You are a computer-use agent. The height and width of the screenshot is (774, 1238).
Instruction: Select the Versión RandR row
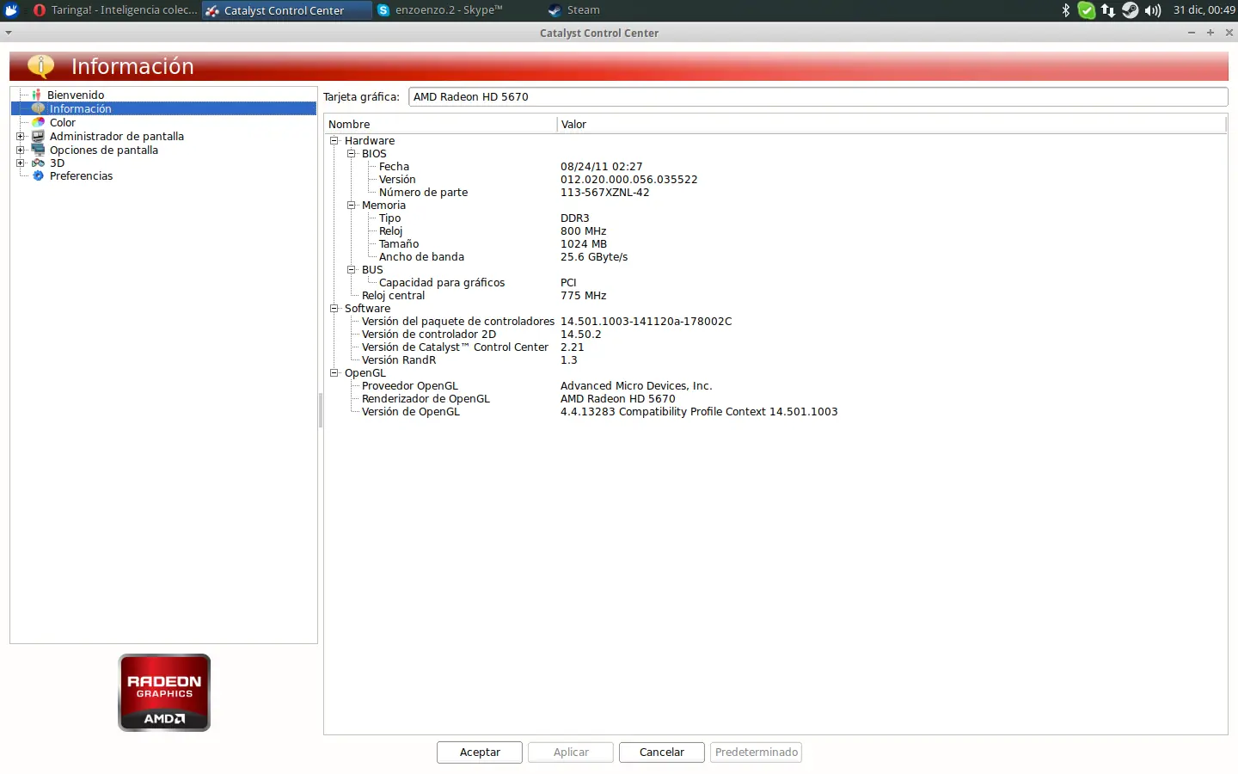[x=774, y=359]
